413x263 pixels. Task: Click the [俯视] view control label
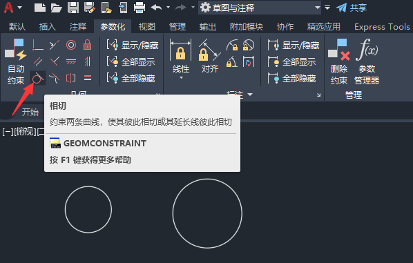tap(25, 131)
